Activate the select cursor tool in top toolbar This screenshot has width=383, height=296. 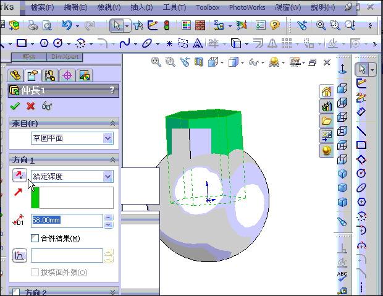(117, 25)
